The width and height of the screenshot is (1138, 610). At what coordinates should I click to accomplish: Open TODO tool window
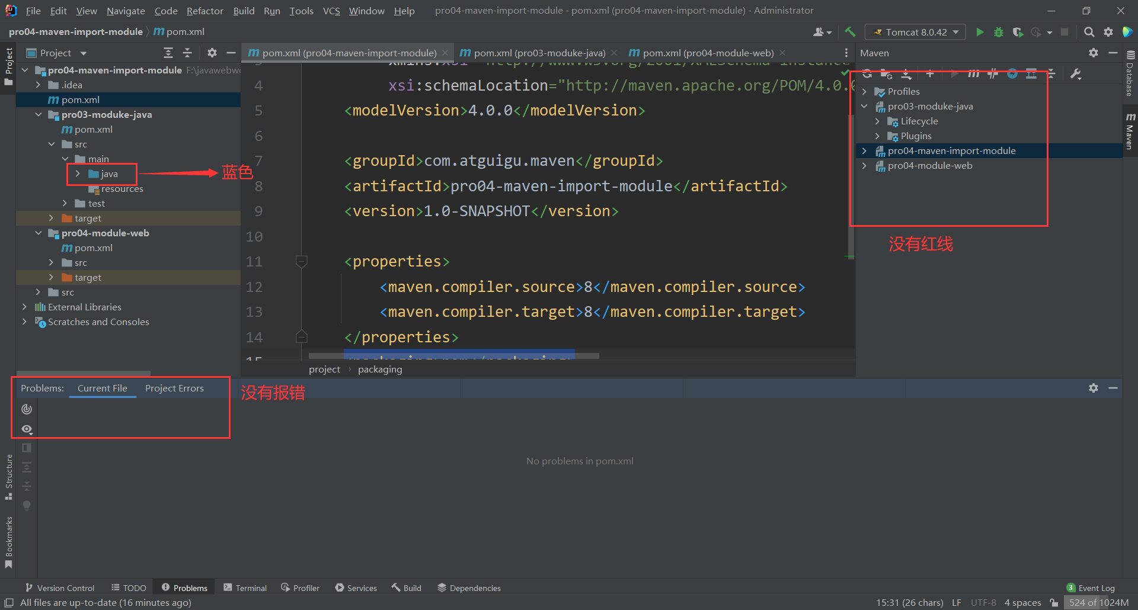click(x=129, y=587)
